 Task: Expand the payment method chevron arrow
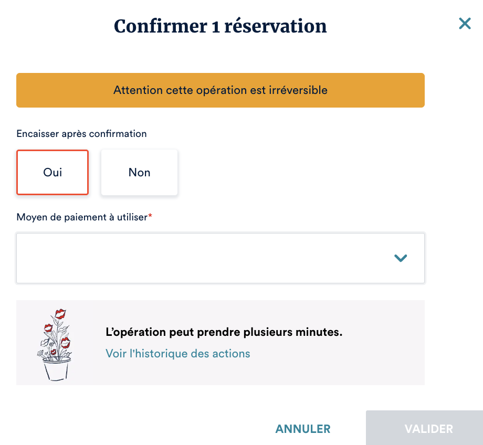tap(401, 258)
